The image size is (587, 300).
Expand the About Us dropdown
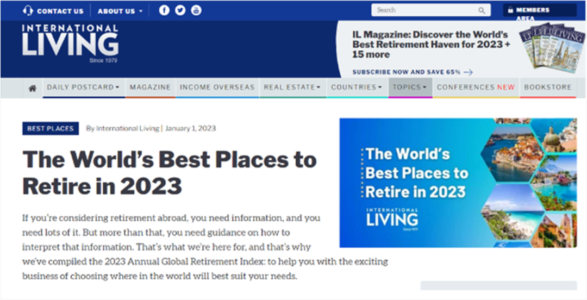tap(120, 11)
